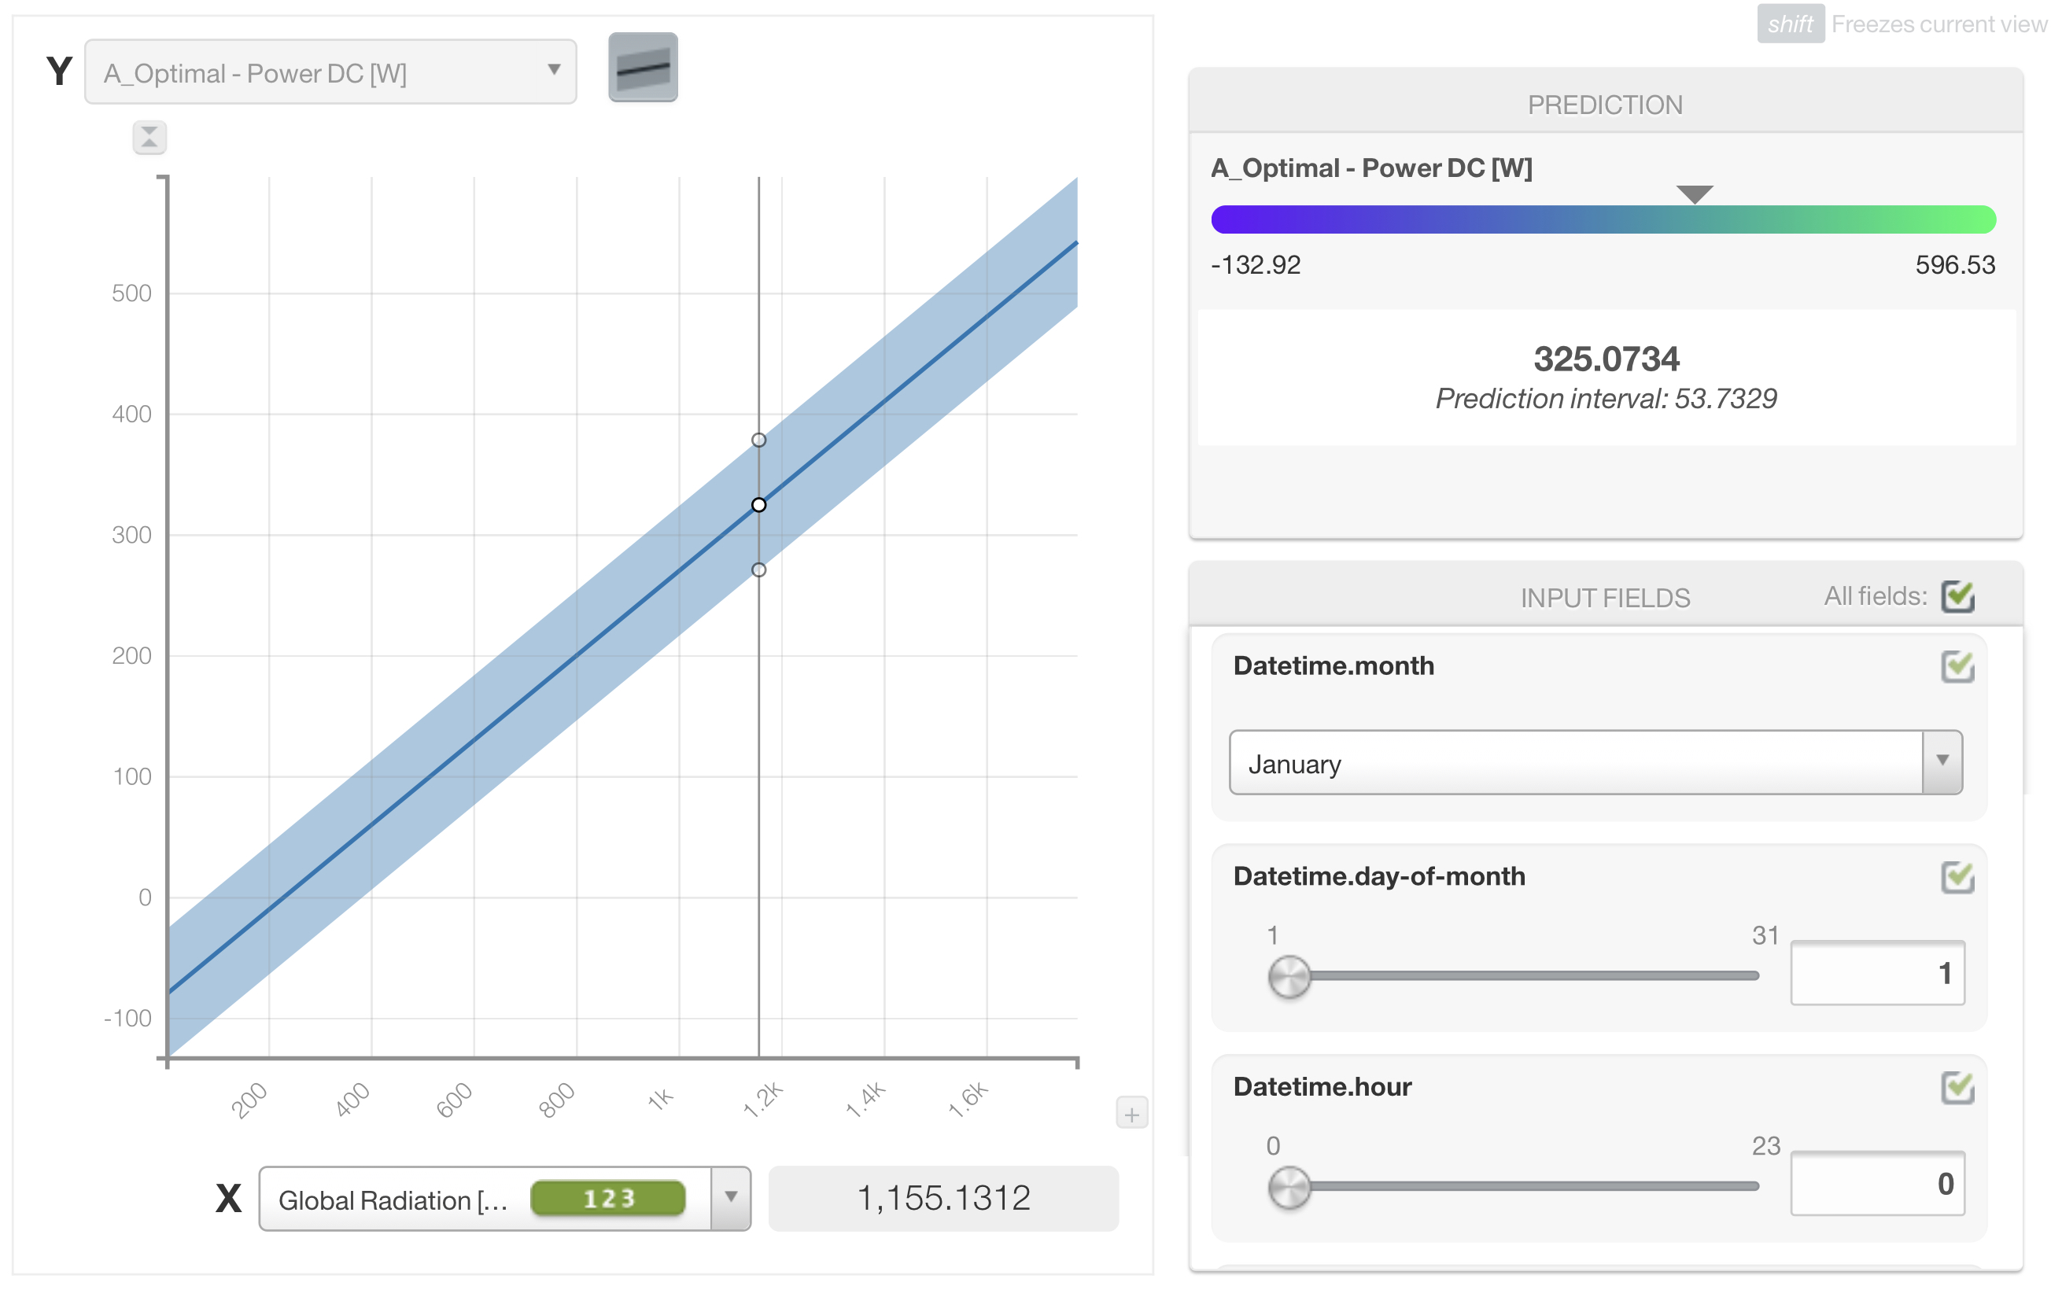The height and width of the screenshot is (1290, 2051).
Task: Open the Y axis field dropdown
Action: click(x=330, y=72)
